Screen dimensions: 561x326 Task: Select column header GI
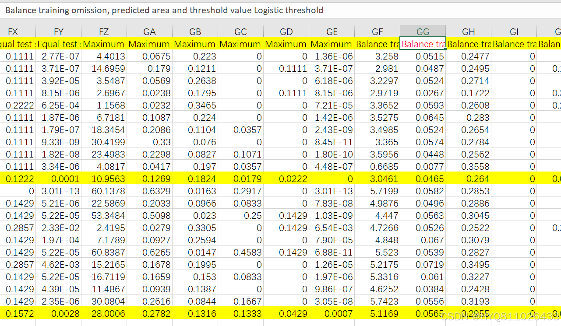[514, 32]
